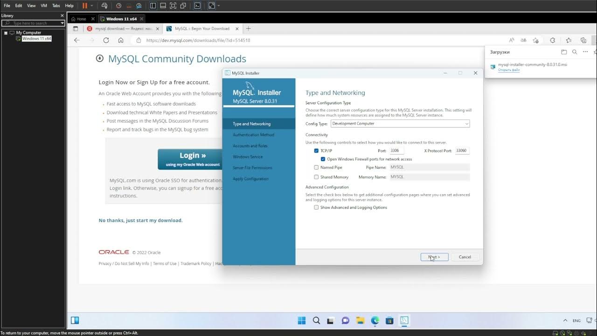Image resolution: width=597 pixels, height=336 pixels.
Task: Open the Library search dropdown arrow
Action: point(62,23)
